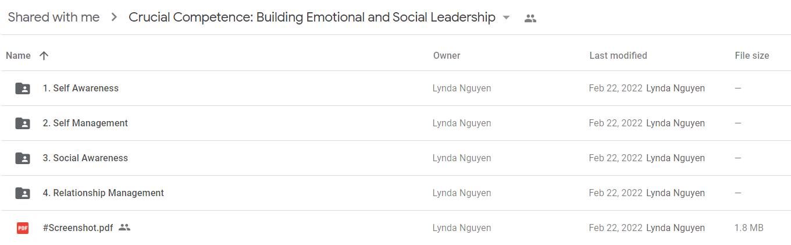The image size is (791, 245).
Task: Click the Social Awareness shared folder icon
Action: pos(23,158)
